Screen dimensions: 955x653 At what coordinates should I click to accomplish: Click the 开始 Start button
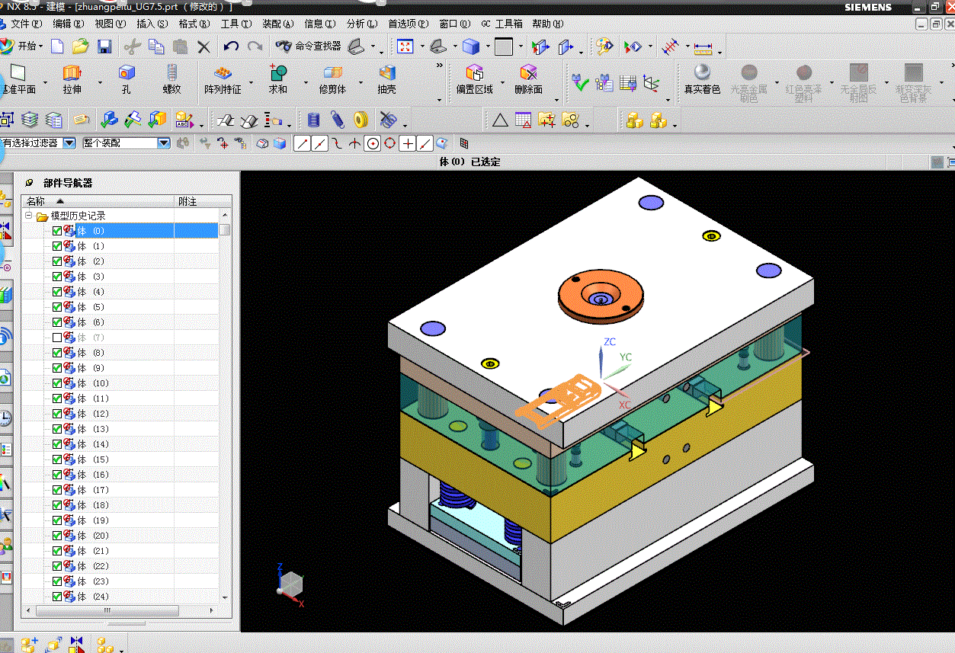coord(23,46)
